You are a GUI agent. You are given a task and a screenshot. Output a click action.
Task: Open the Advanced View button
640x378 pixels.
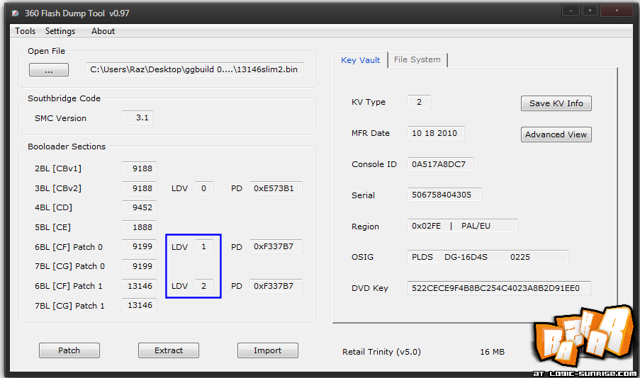tap(556, 134)
